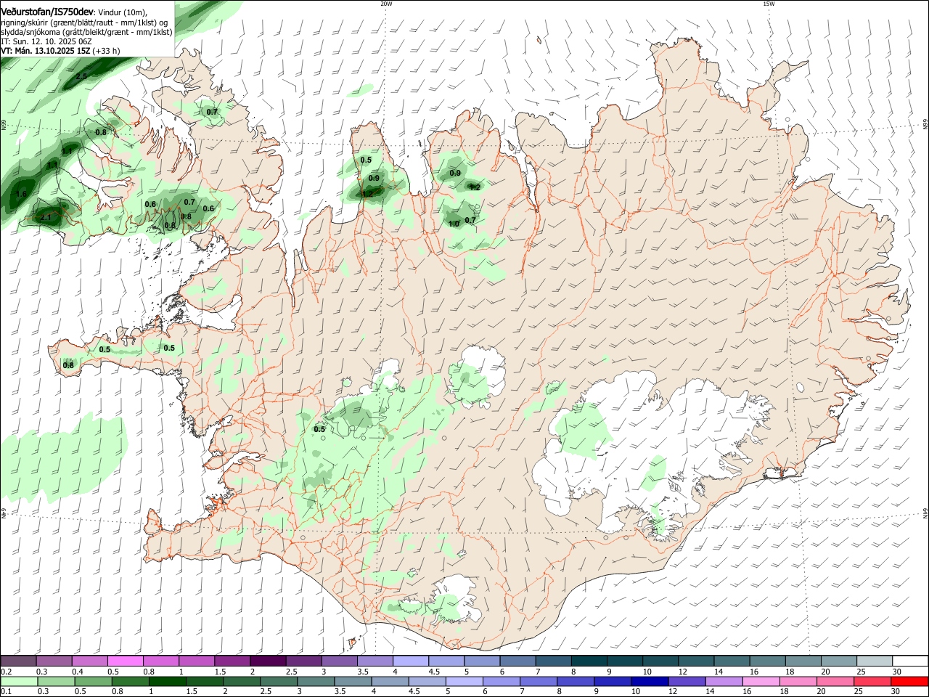This screenshot has width=929, height=697.
Task: Click the 'IT: Sun. 12. 10. 2025 06Z' line
Action: tap(46, 41)
